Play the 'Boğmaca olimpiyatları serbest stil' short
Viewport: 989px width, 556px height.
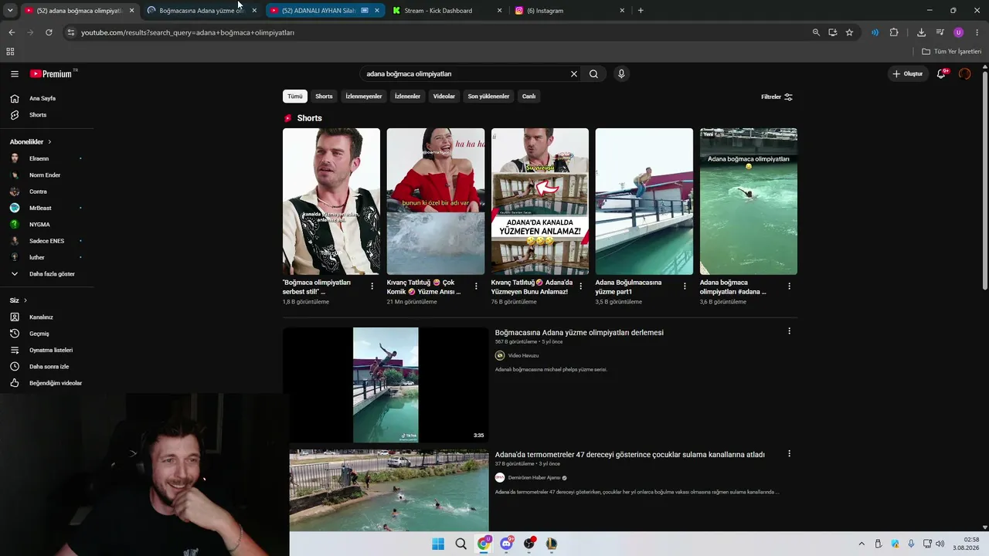click(331, 202)
